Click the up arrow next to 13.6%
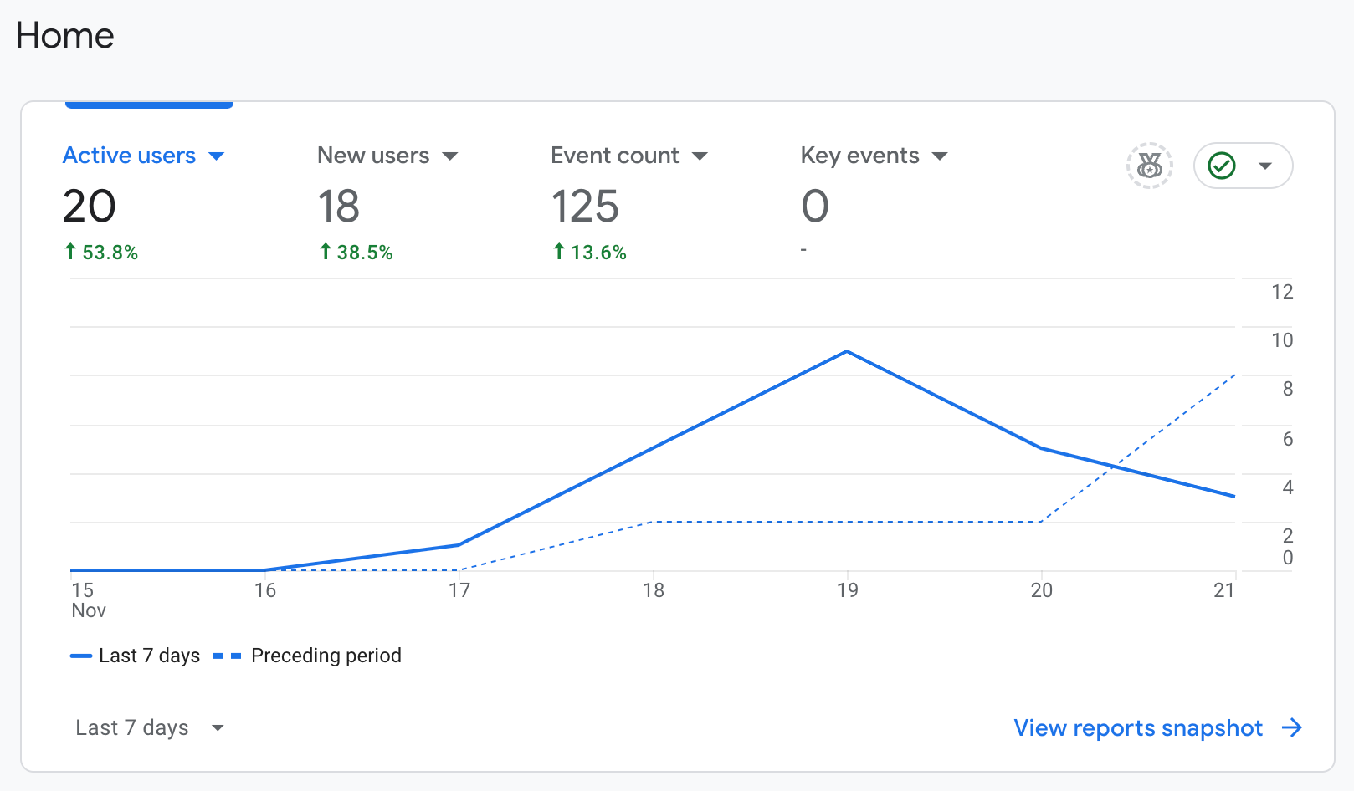1354x791 pixels. click(559, 252)
